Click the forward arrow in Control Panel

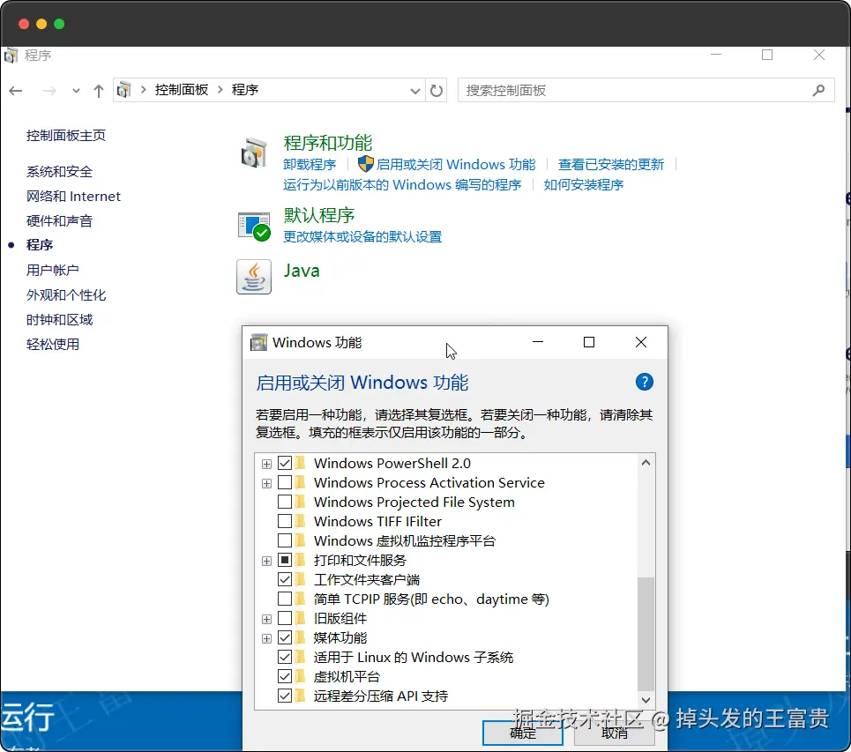[x=49, y=91]
